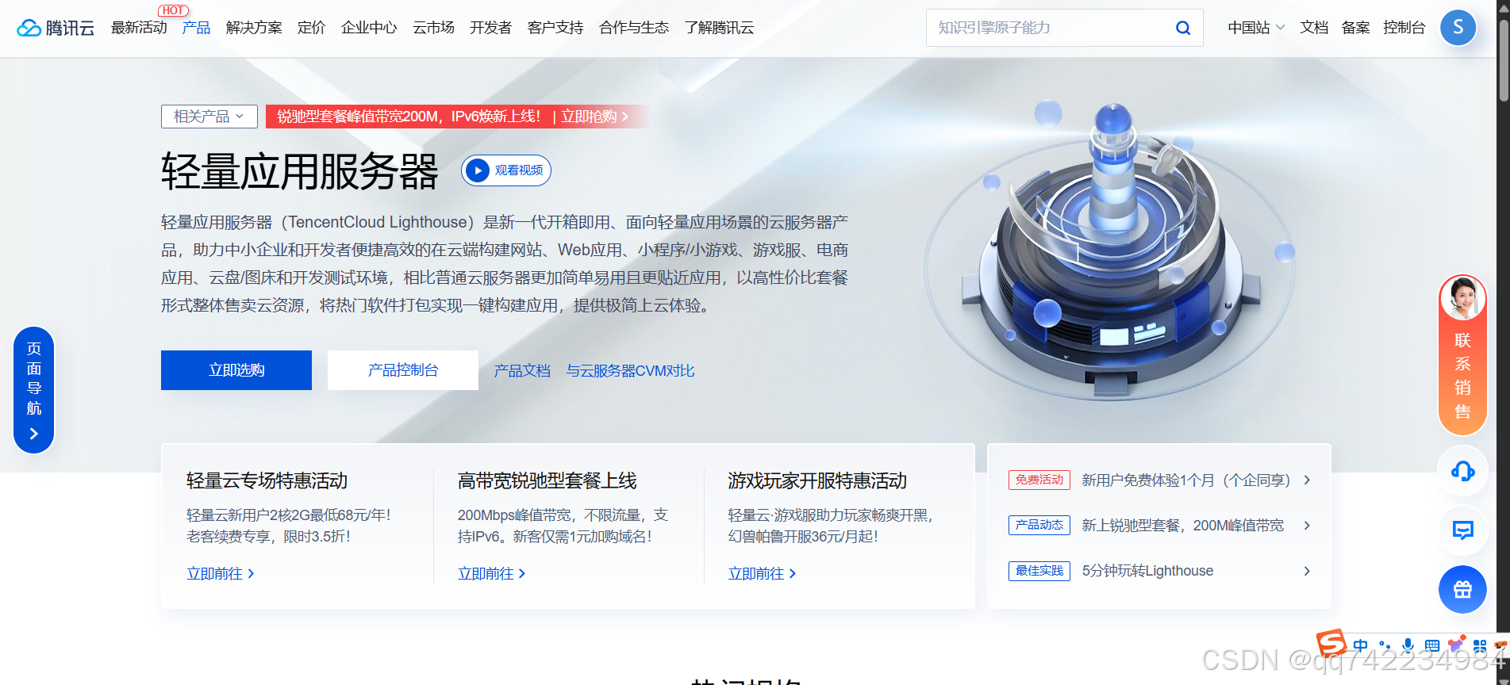Click the 轻量云专场特惠活动 title
Viewport: 1510px width, 685px height.
[x=267, y=480]
